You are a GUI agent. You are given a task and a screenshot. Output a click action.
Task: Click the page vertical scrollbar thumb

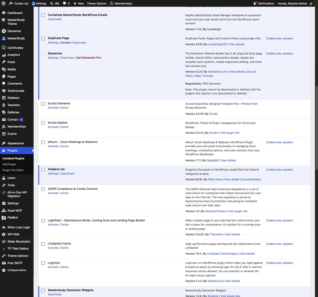tap(316, 128)
